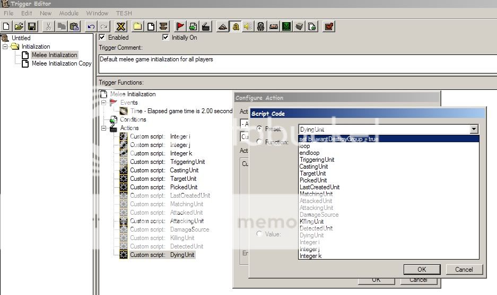Open the Object Editor helmet icon
497x295 pixels.
point(261,26)
